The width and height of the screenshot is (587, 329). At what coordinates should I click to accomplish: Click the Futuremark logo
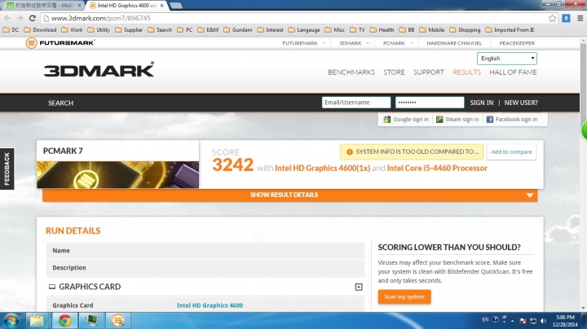[x=60, y=43]
